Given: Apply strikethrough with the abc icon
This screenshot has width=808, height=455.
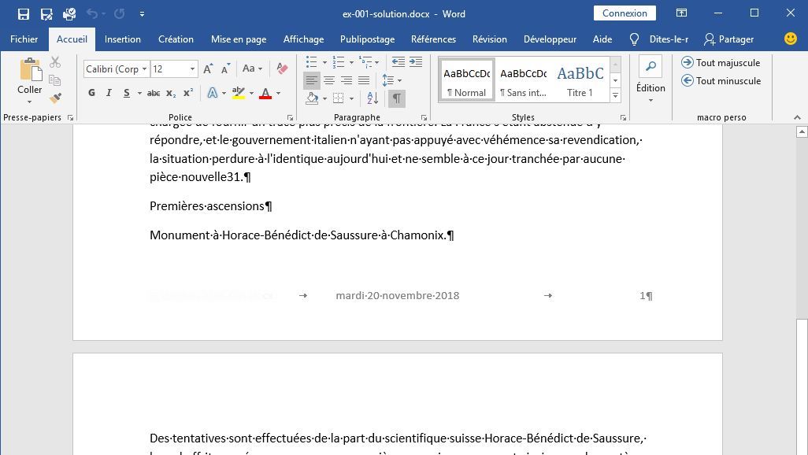Looking at the screenshot, I should click(154, 93).
